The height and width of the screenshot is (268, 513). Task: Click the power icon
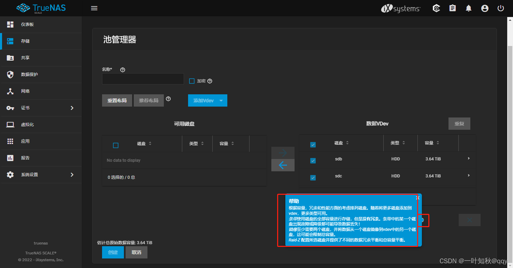501,8
